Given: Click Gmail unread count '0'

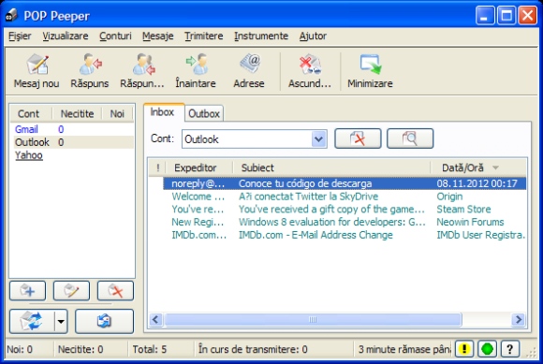Looking at the screenshot, I should (x=61, y=129).
